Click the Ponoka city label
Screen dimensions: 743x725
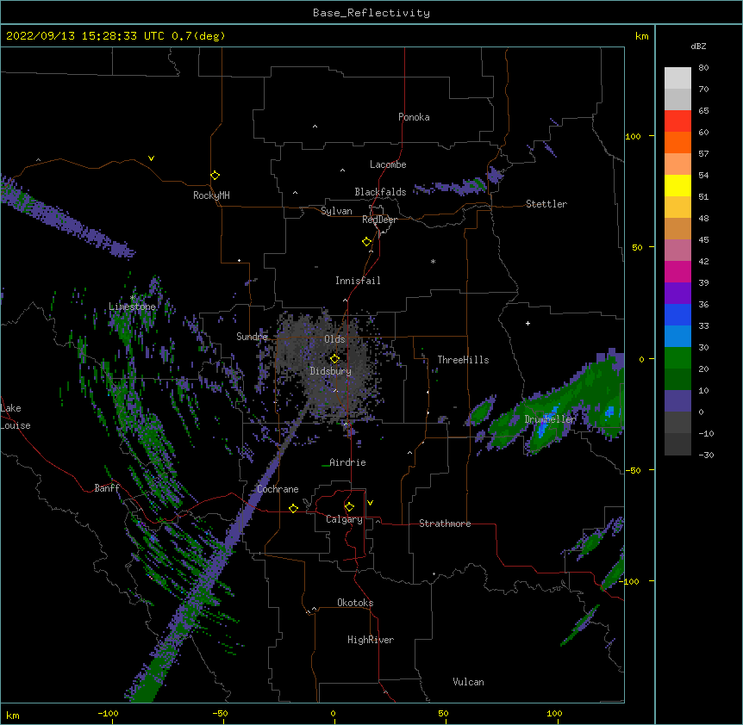414,117
